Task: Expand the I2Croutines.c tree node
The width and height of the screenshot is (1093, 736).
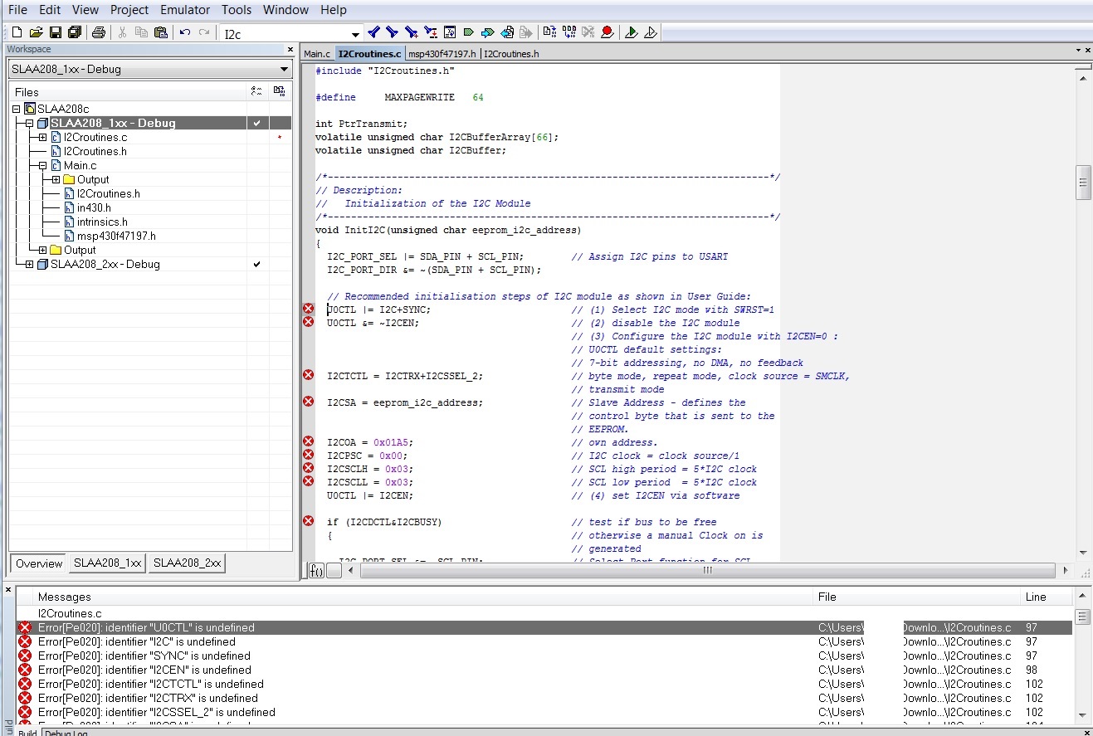Action: 43,138
